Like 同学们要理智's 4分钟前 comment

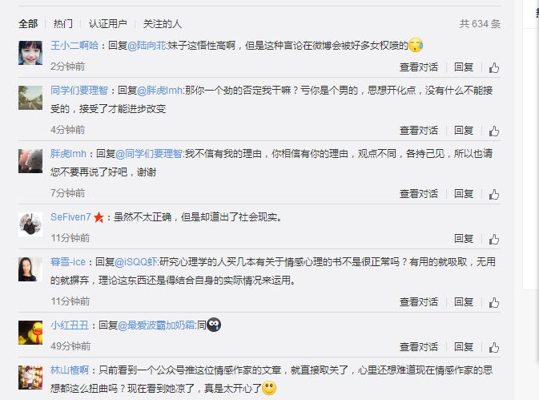coord(494,131)
